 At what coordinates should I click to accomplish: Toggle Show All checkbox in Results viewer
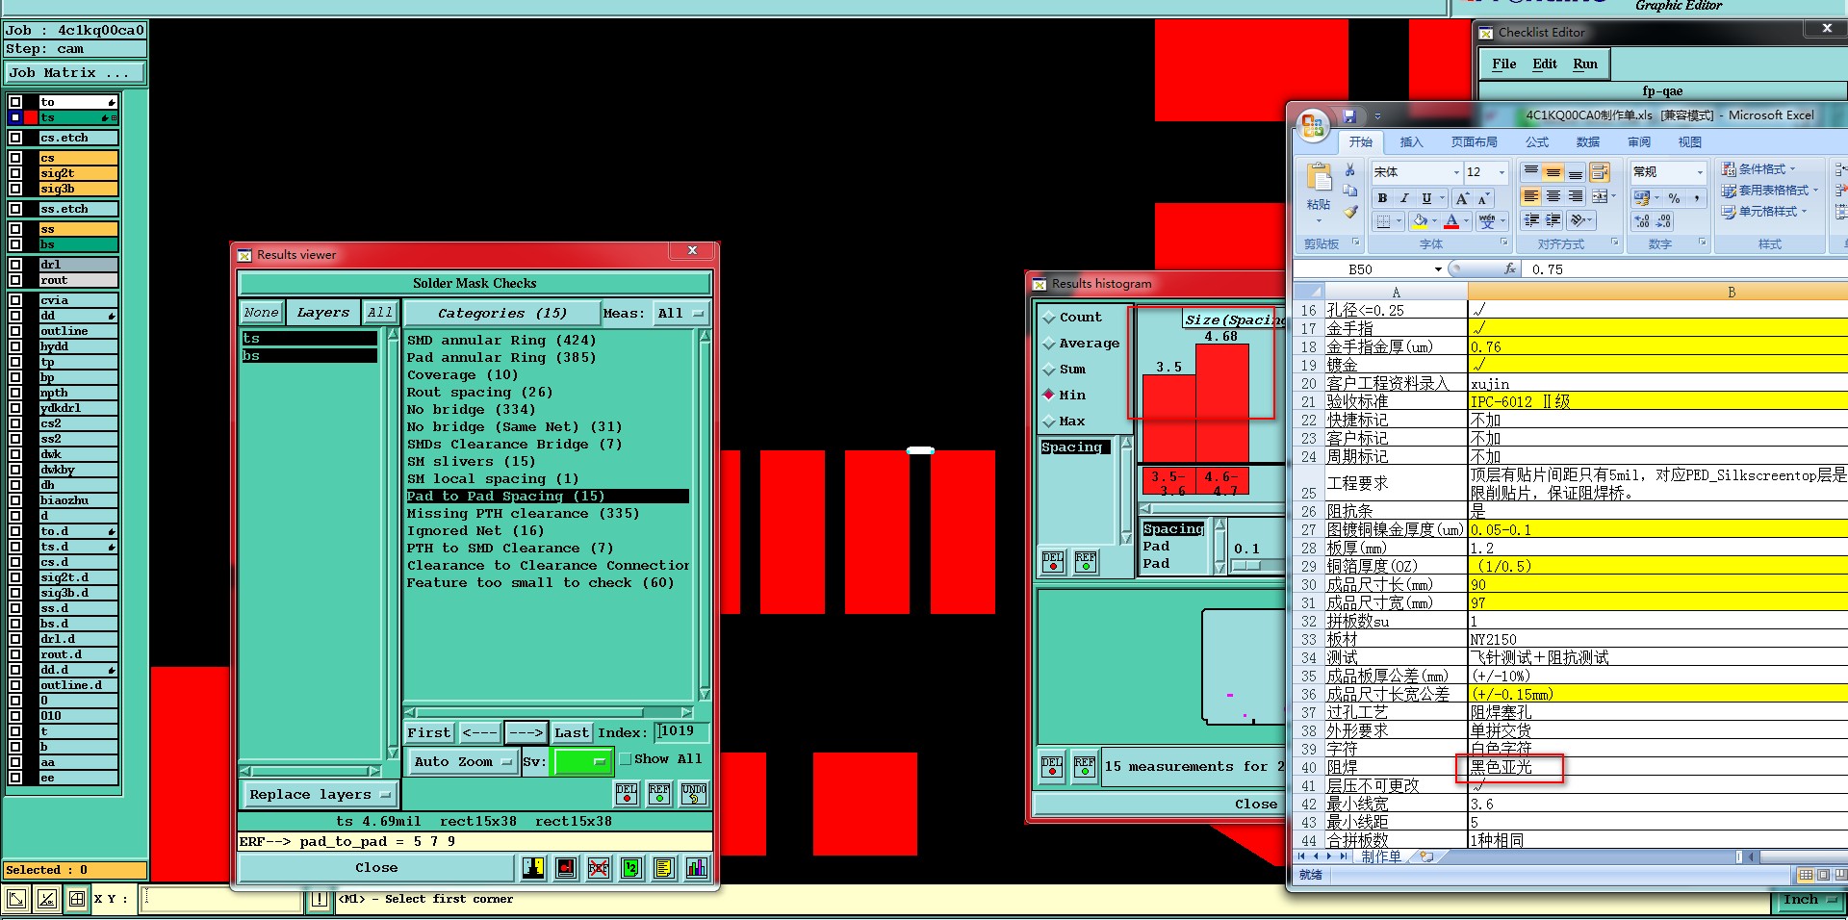click(x=625, y=759)
